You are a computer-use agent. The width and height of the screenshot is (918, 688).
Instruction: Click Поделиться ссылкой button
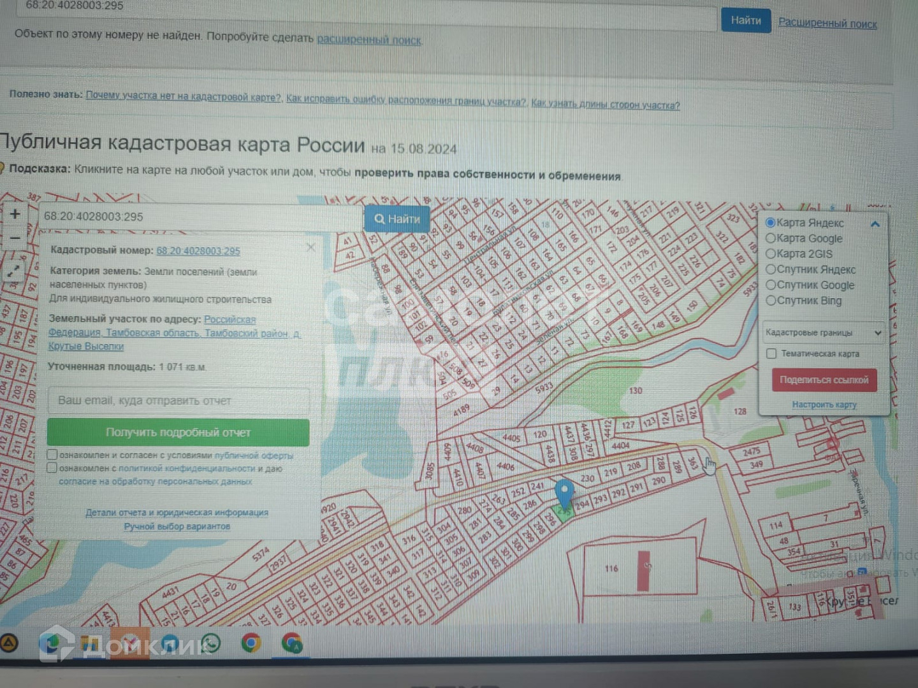click(824, 380)
